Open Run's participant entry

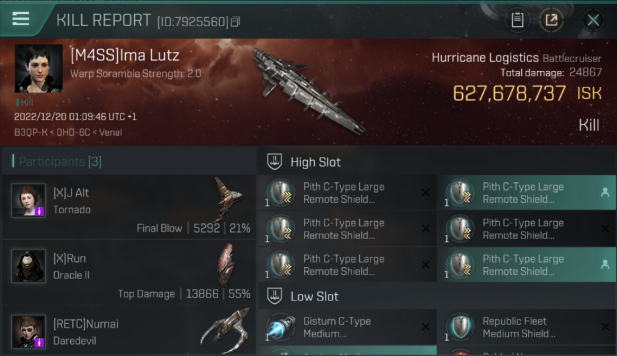click(129, 272)
